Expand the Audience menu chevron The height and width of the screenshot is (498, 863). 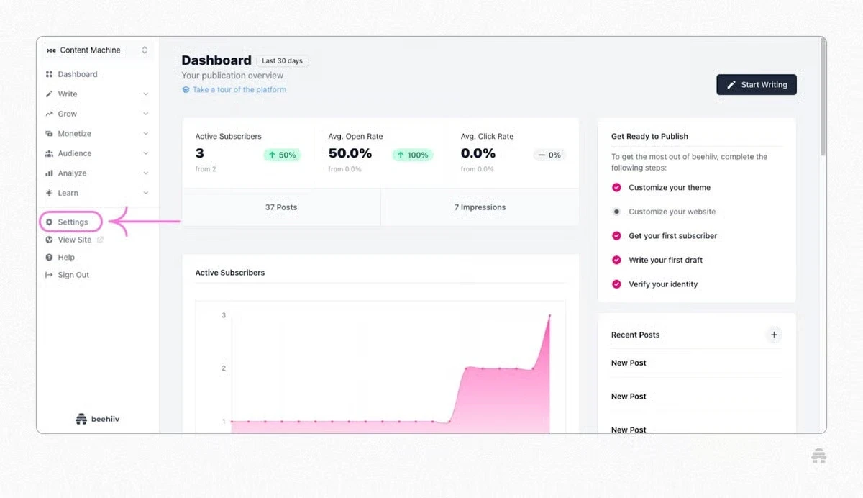(145, 153)
